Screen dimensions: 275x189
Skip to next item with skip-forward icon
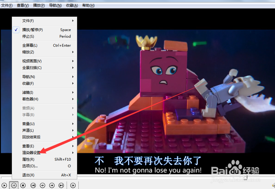coord(61,185)
